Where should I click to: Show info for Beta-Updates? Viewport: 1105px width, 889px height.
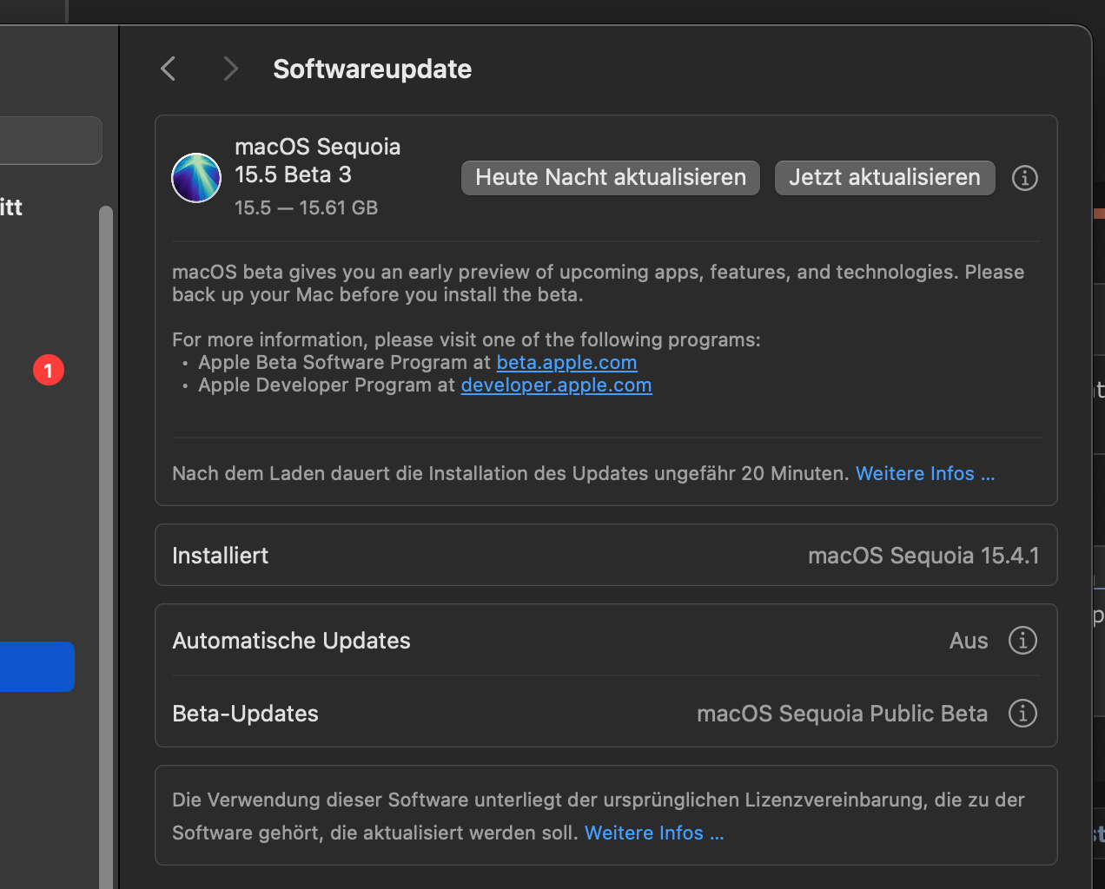click(1022, 714)
